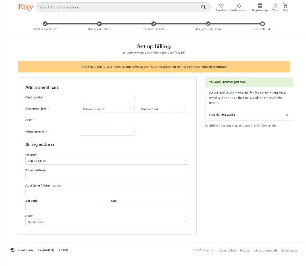This screenshot has width=306, height=266.
Task: Click the United States flag icon
Action: [x=13, y=250]
